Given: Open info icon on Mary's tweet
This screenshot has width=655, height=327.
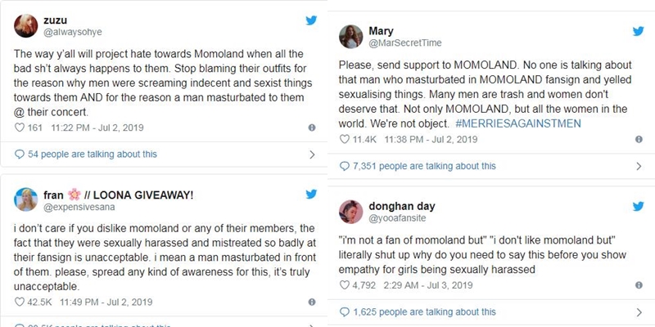Looking at the screenshot, I should [x=636, y=139].
